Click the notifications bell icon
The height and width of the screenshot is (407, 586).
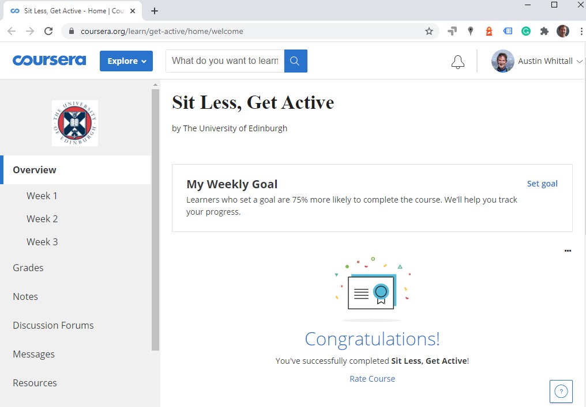(x=457, y=62)
